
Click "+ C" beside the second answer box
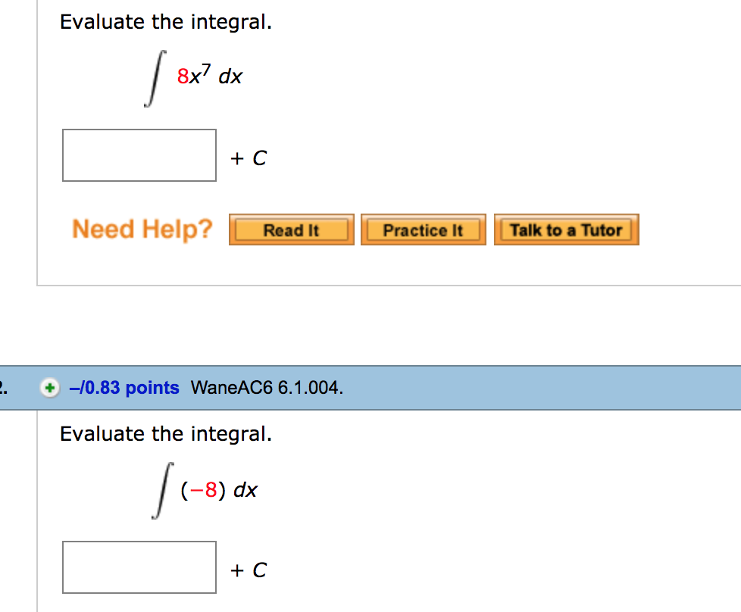249,570
